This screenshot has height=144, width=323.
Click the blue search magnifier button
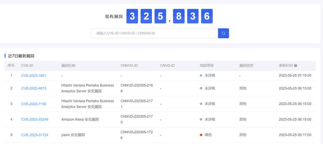(x=223, y=33)
